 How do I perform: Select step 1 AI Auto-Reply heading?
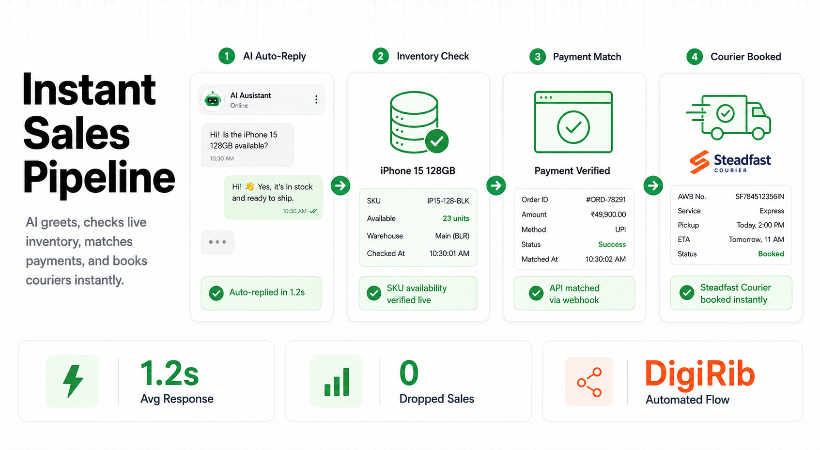click(263, 56)
